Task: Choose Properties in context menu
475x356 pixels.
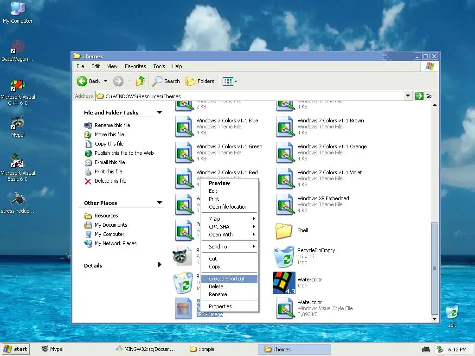Action: point(229,306)
